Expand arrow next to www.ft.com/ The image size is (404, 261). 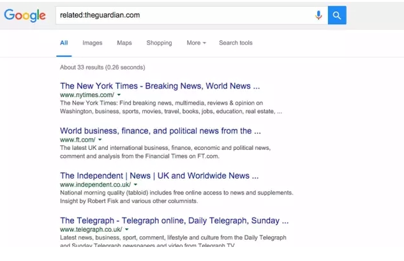click(x=100, y=140)
